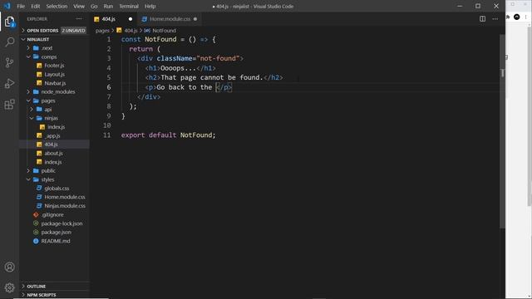The width and height of the screenshot is (532, 299).
Task: Open _app.js in the explorer
Action: click(54, 136)
